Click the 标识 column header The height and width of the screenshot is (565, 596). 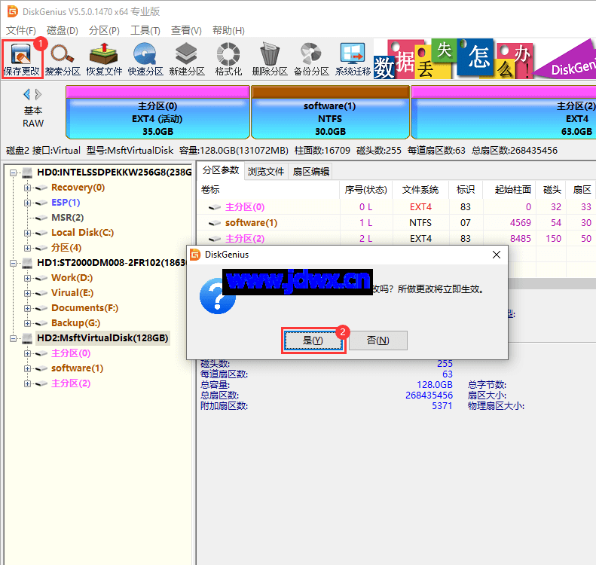(466, 190)
